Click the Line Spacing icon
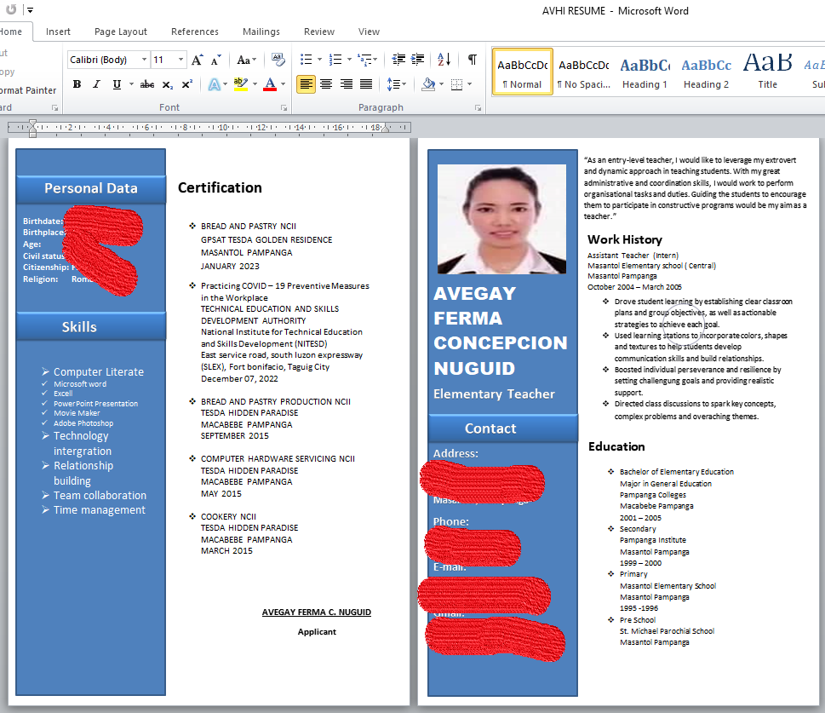Screen dimensions: 825x713 click(393, 84)
